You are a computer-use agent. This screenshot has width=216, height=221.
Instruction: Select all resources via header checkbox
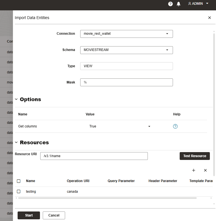coord(19,181)
